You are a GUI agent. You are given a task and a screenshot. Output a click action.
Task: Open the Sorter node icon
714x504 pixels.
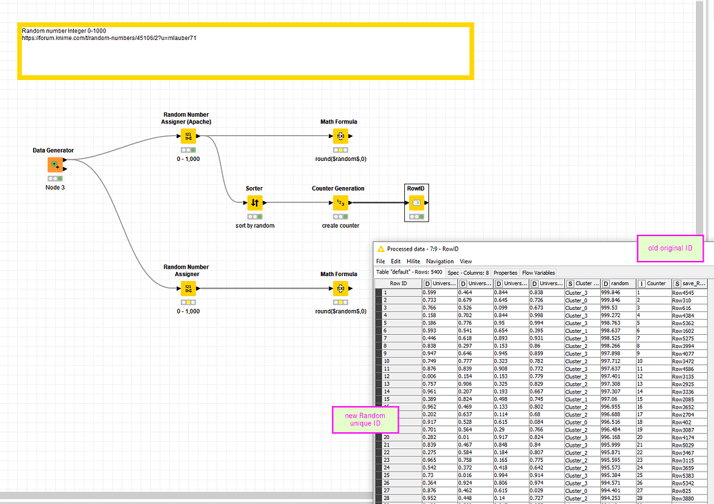click(x=254, y=202)
